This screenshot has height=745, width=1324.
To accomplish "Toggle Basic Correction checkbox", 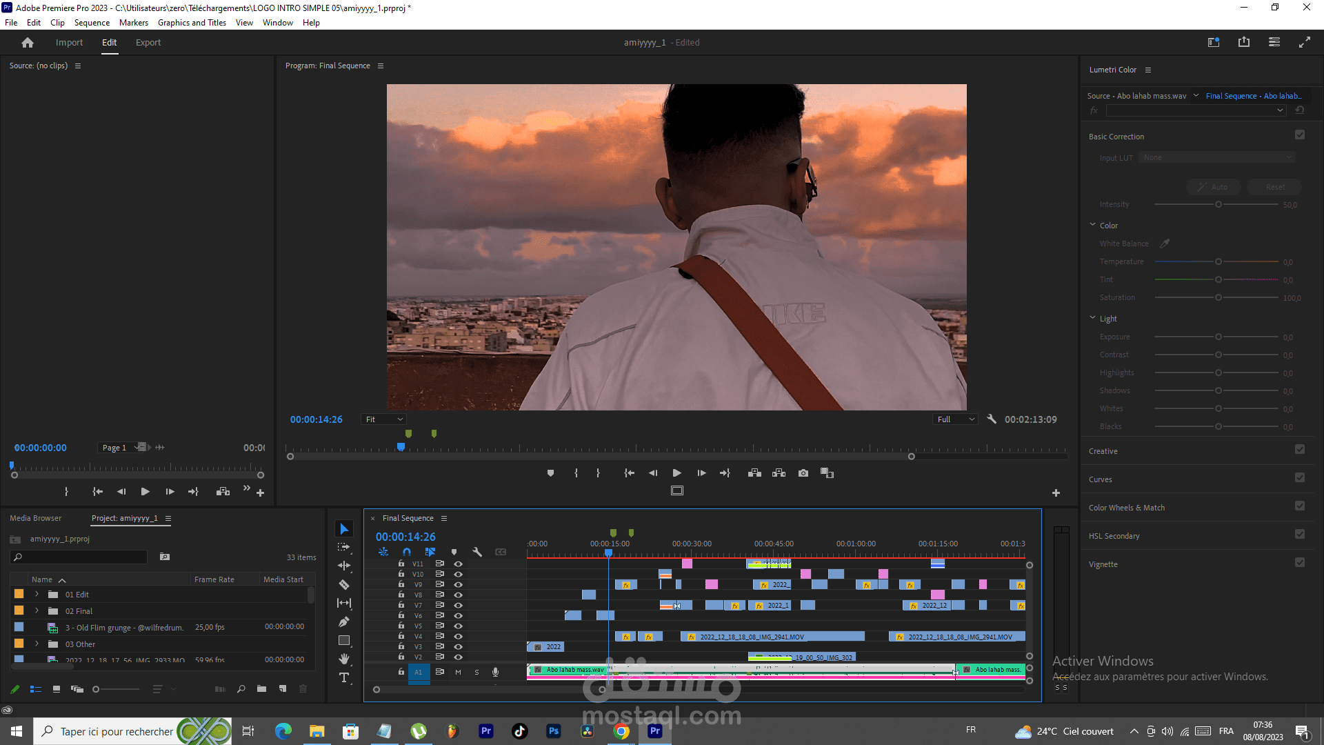I will coord(1300,135).
